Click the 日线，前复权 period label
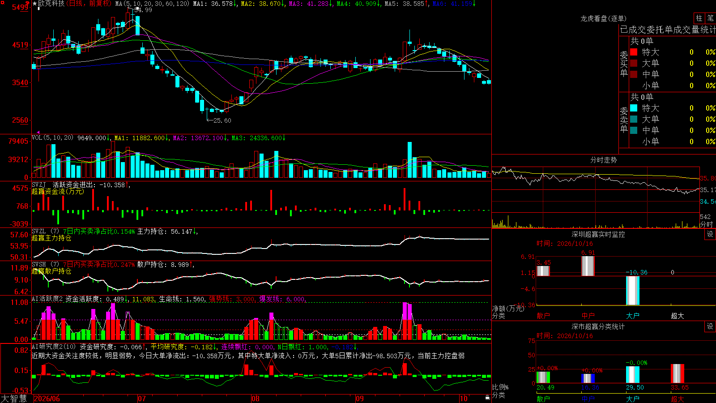Screen dimensions: 716x403 [89, 4]
